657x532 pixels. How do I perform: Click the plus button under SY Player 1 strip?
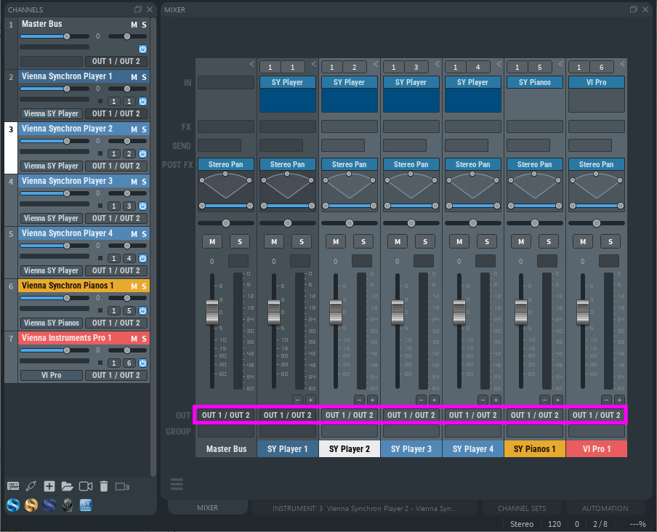pyautogui.click(x=310, y=400)
